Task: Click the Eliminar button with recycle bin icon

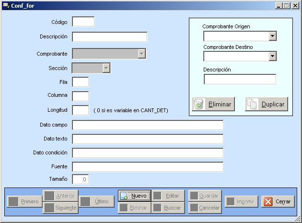Action: point(213,104)
